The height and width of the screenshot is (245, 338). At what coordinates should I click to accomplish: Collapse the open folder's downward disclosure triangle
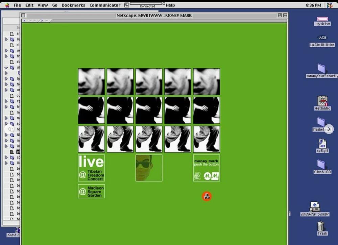6,68
